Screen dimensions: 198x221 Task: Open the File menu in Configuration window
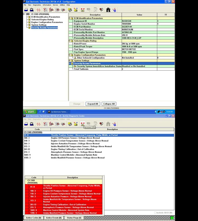[x=25, y=5]
